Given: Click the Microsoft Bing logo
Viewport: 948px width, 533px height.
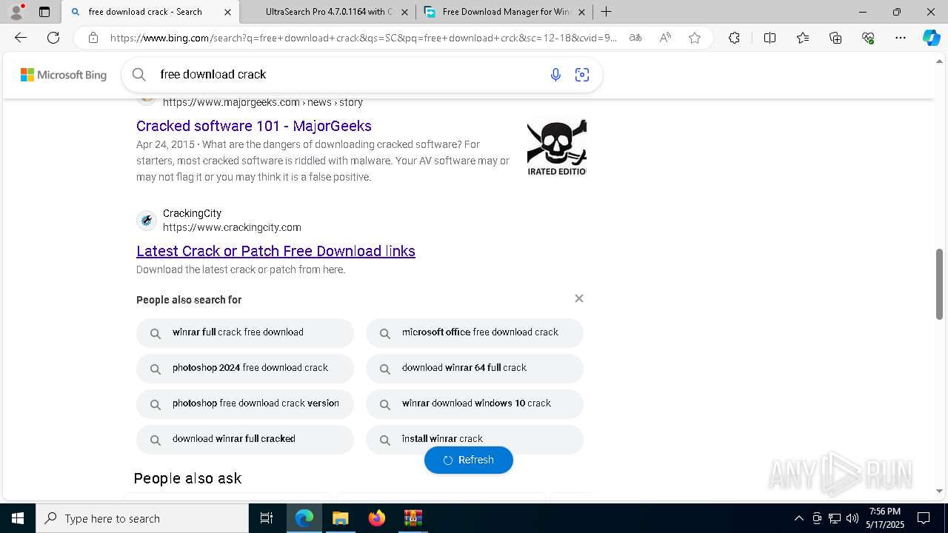Looking at the screenshot, I should point(64,75).
